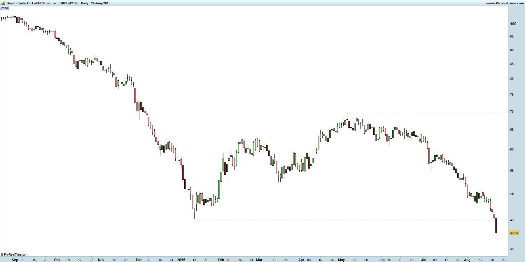The height and width of the screenshot is (262, 525).
Task: Select the dashed horizontal line near 45
Action: (x=351, y=219)
